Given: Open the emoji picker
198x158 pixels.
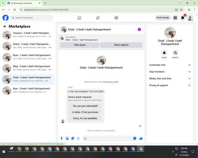Looking at the screenshot, I should tap(135, 138).
